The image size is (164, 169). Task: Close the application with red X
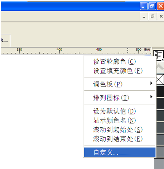coord(160,6)
